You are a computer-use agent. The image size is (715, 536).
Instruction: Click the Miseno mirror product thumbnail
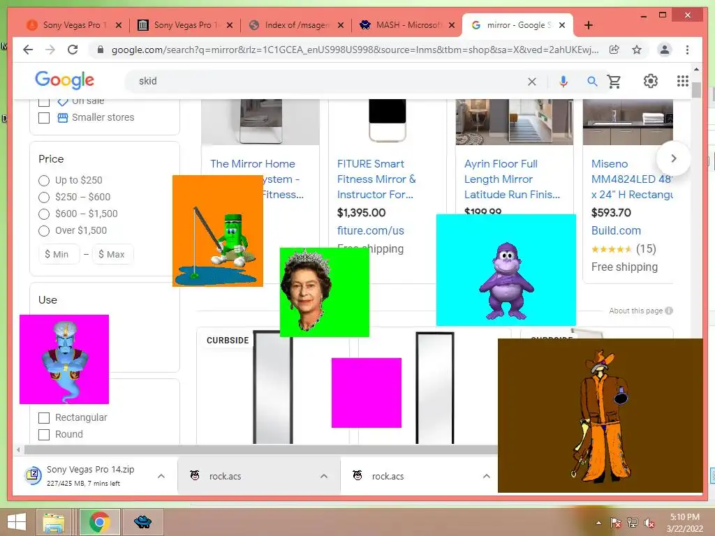click(628, 122)
